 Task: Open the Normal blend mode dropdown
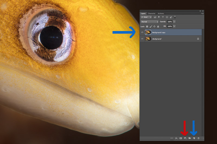[x=149, y=22]
